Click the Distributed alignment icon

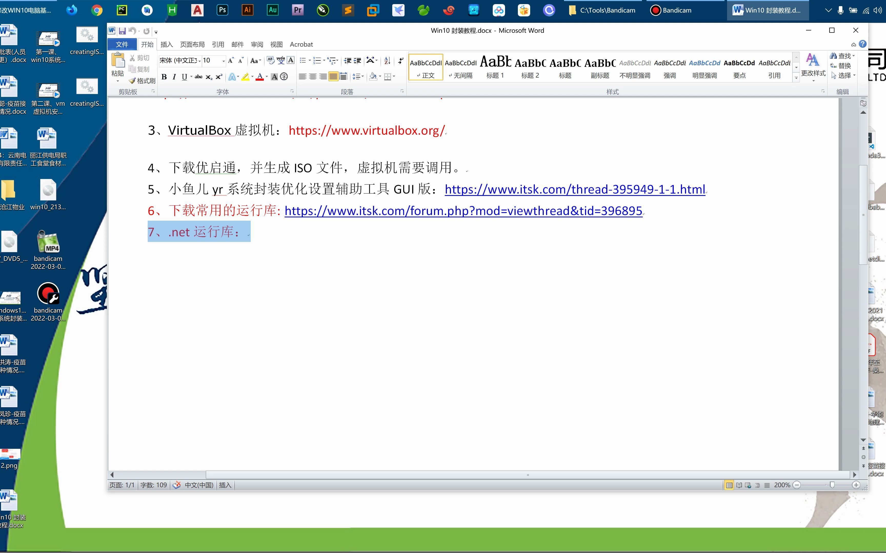[344, 77]
